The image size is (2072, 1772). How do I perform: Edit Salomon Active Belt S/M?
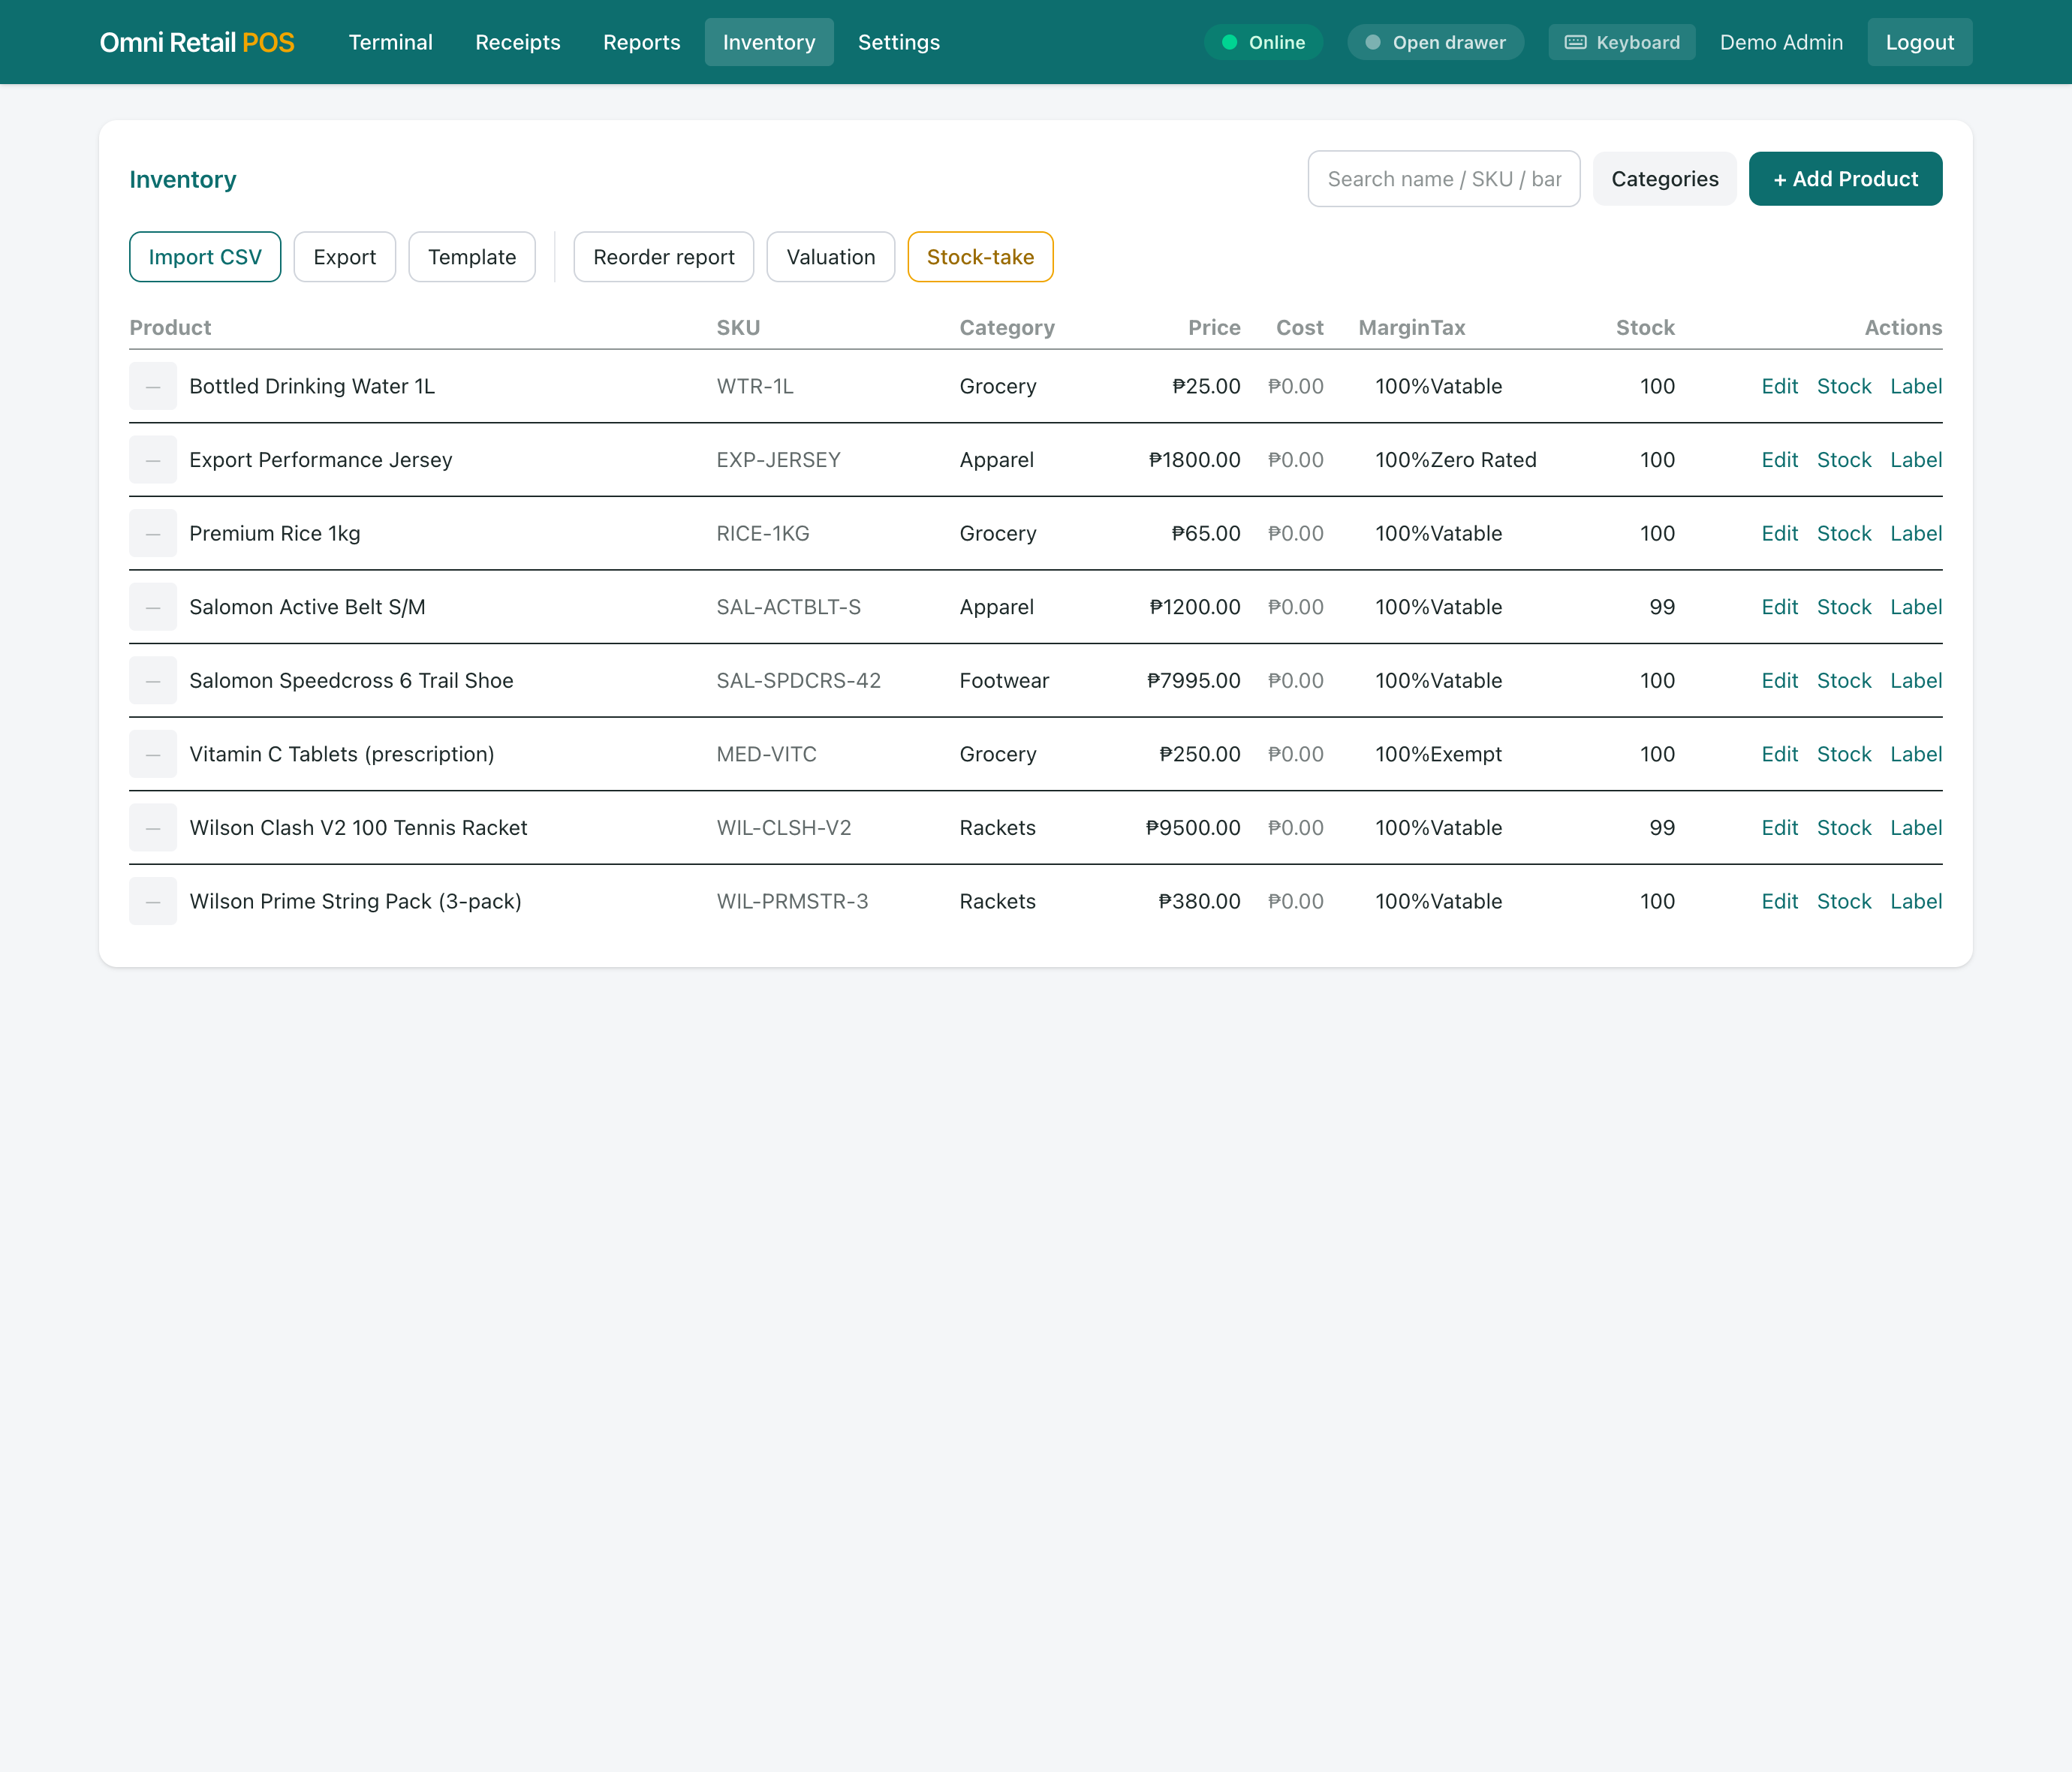pos(1779,607)
